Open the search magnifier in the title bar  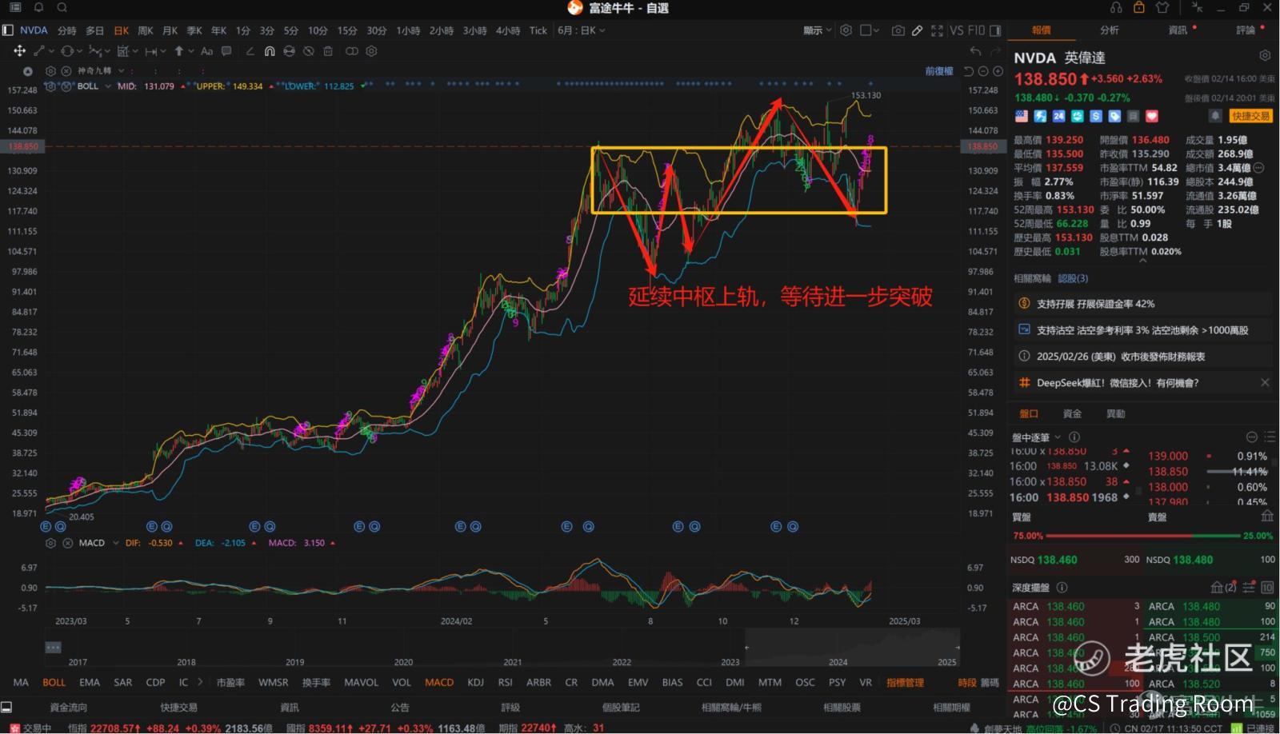point(62,7)
